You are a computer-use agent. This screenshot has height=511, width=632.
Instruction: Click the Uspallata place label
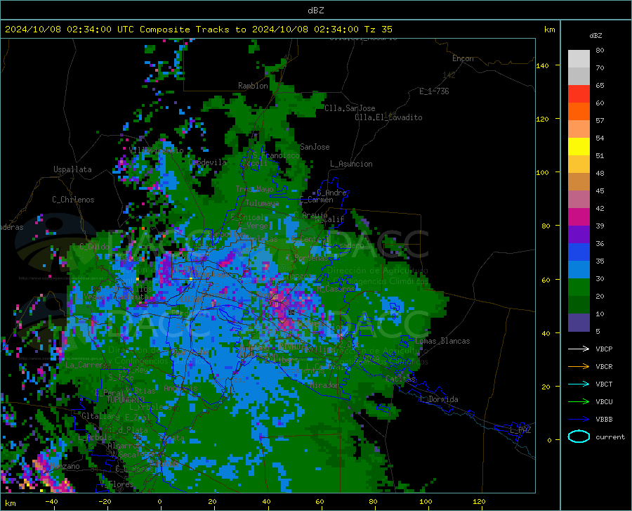(72, 169)
